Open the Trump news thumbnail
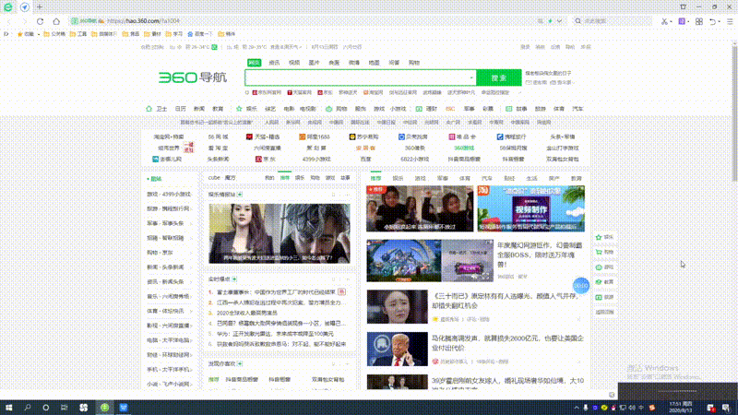Screen dimensions: 738x415 (398, 350)
